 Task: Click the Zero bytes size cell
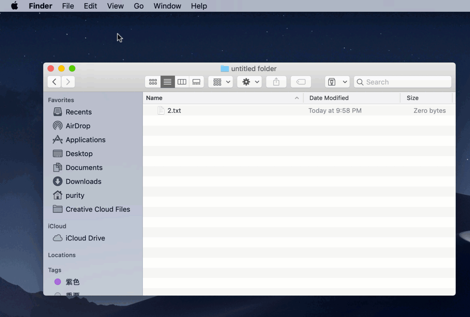coord(430,111)
